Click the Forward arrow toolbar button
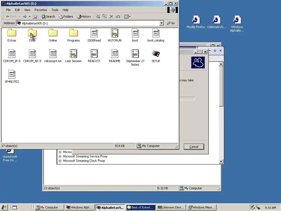Screen dimensions: 281x211 (x=25, y=16)
